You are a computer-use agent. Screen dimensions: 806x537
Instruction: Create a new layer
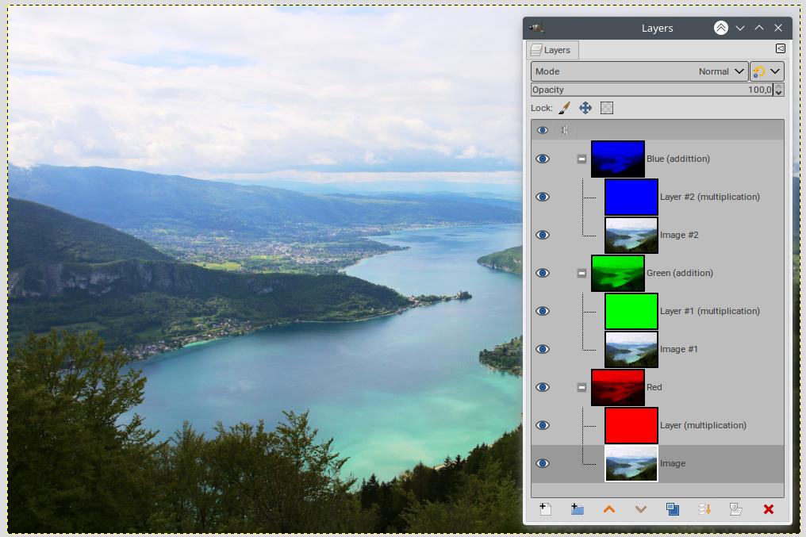[545, 509]
